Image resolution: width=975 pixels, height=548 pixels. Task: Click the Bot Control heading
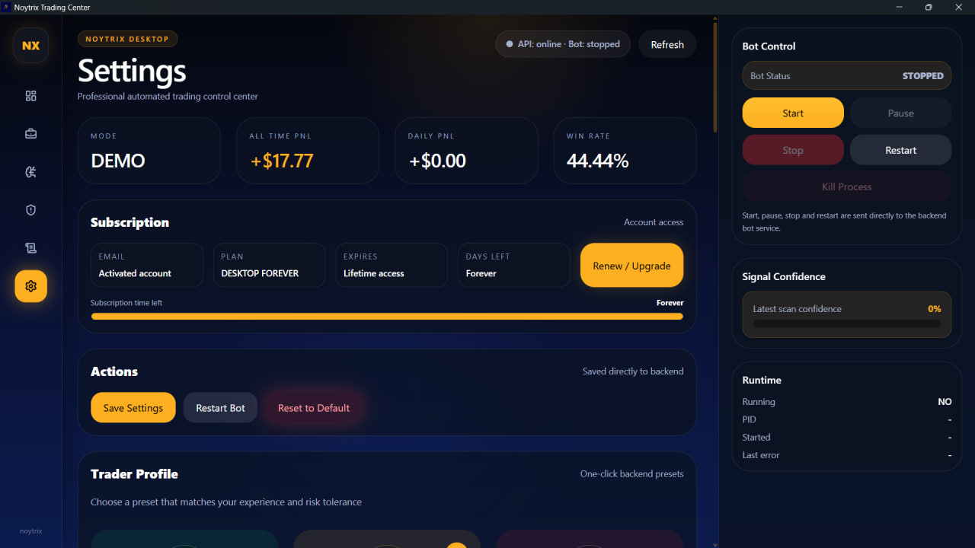pyautogui.click(x=769, y=46)
